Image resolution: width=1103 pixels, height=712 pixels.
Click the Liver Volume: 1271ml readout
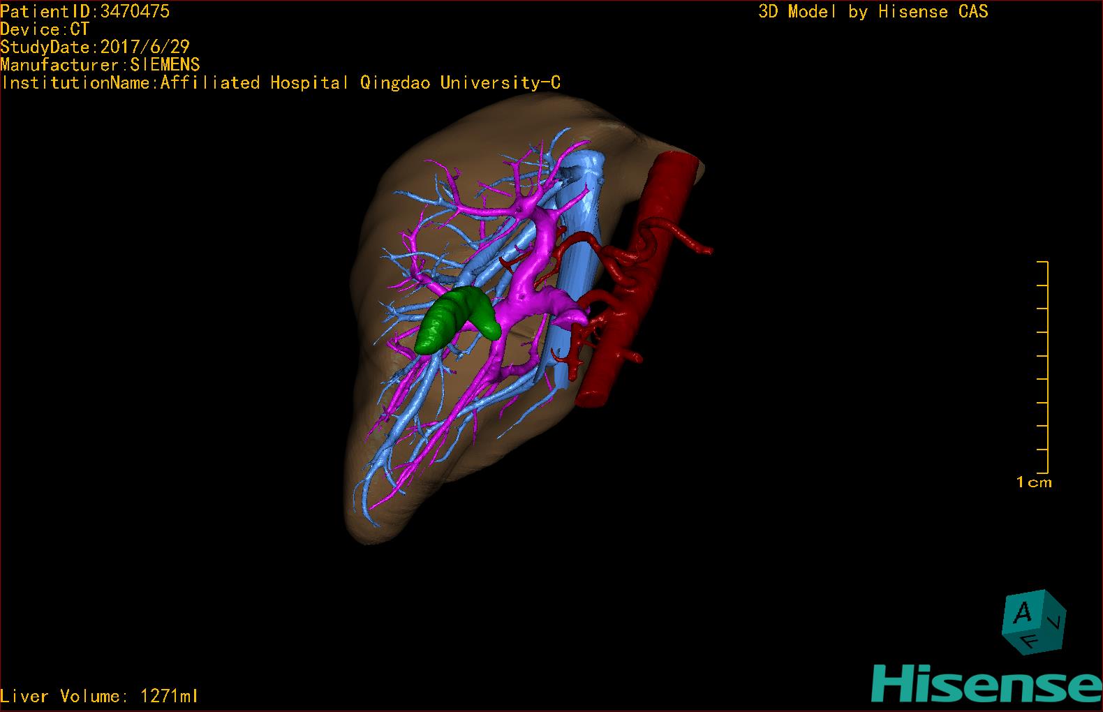point(99,696)
